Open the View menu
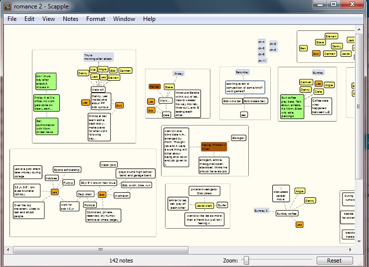Viewport: 369px width, 267px height. (48, 19)
